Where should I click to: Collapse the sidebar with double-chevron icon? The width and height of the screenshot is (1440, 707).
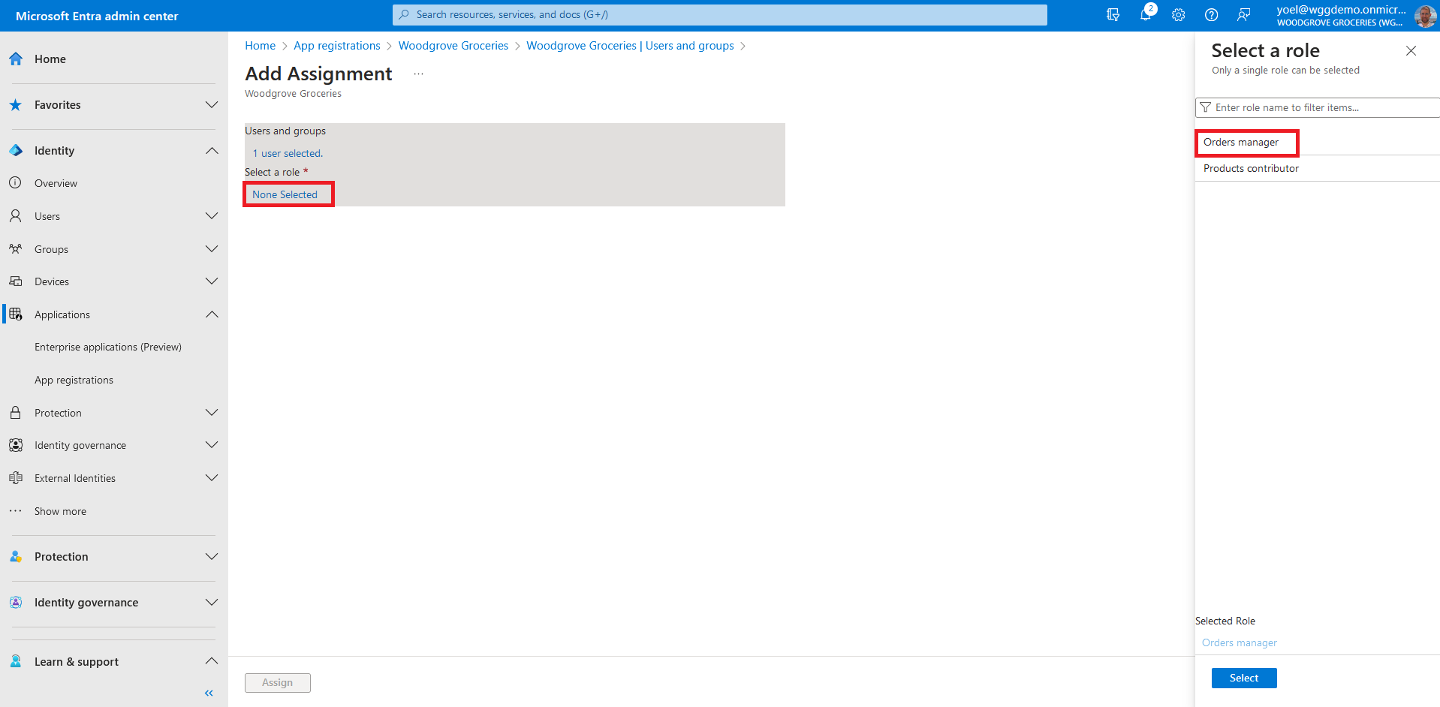tap(209, 693)
